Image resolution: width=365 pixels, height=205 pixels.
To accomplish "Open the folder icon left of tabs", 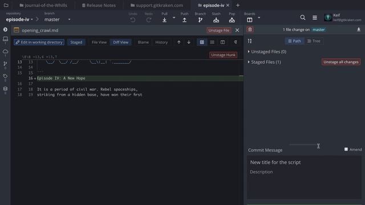I will (6, 5).
